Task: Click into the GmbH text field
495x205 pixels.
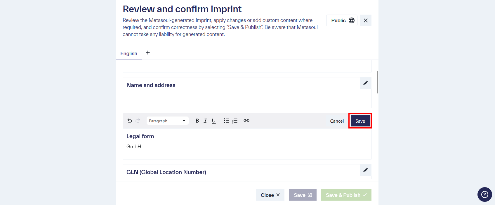Action: coord(247,147)
